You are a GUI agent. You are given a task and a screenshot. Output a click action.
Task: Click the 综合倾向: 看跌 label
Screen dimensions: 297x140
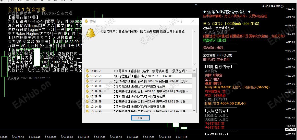tap(213, 48)
